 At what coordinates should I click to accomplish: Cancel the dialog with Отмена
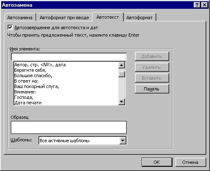pyautogui.click(x=190, y=162)
